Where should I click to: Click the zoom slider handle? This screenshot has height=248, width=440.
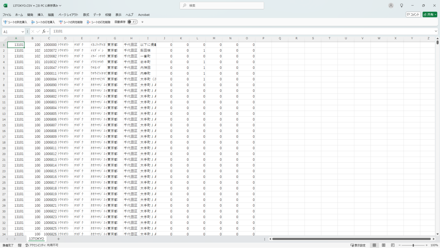click(x=413, y=245)
